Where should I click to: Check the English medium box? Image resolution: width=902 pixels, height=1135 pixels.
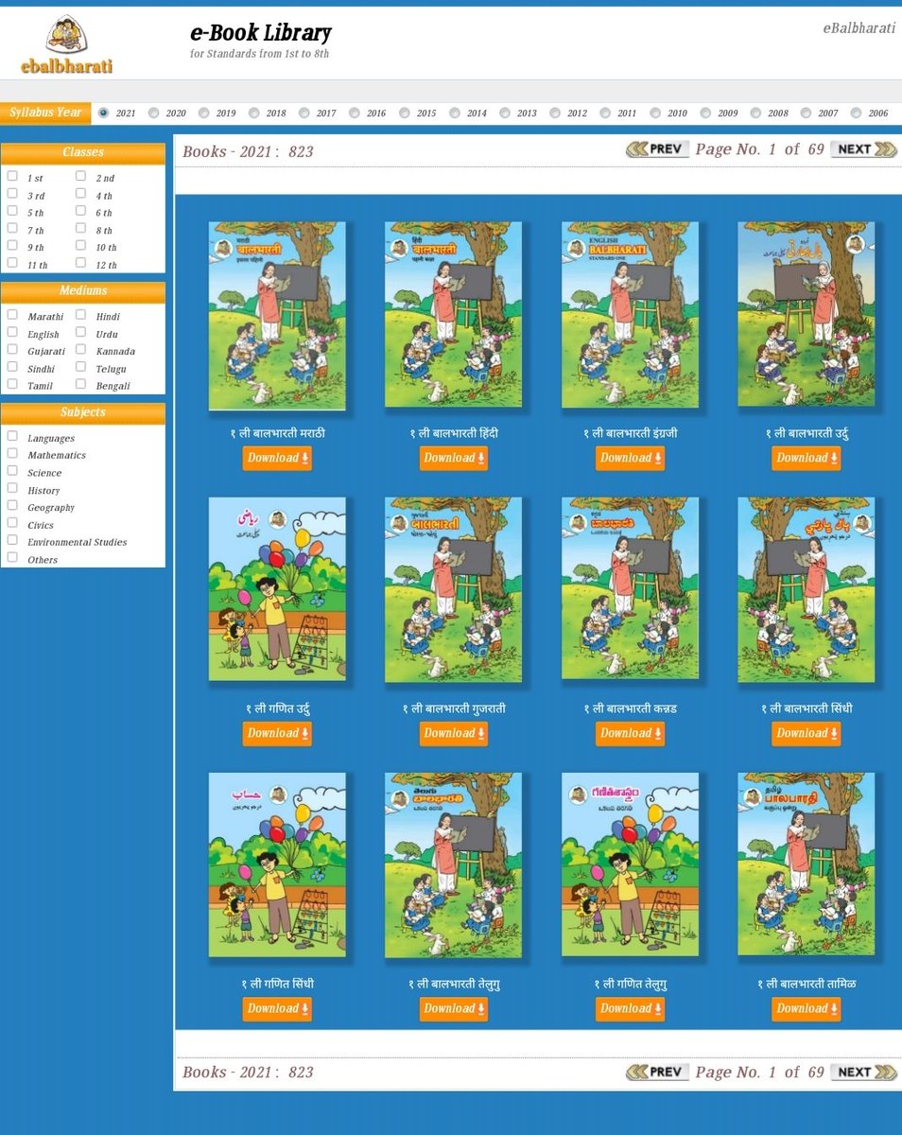coord(12,332)
